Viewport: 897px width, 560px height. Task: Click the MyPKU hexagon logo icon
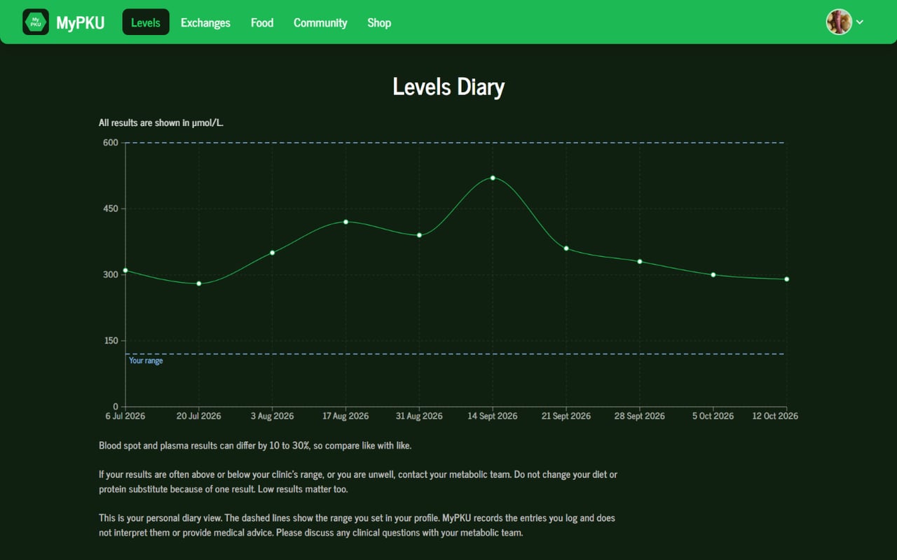tap(36, 22)
